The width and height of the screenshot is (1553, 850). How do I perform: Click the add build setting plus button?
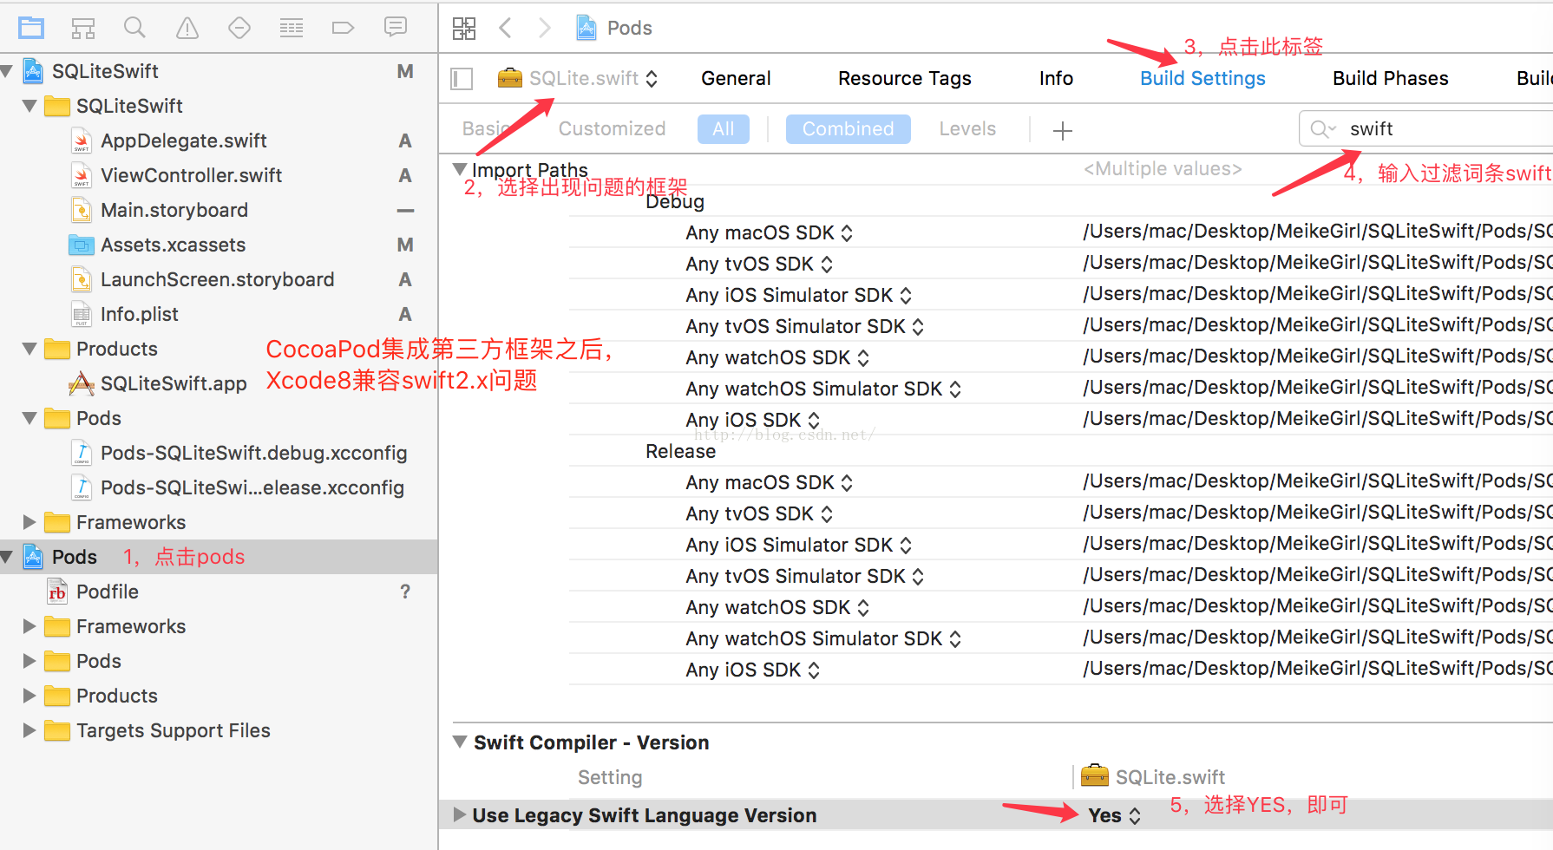(1062, 130)
